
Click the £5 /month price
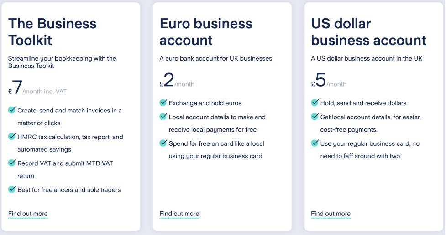point(329,80)
